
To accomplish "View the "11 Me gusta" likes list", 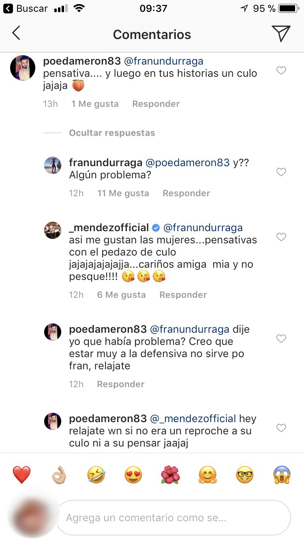I will point(123,193).
